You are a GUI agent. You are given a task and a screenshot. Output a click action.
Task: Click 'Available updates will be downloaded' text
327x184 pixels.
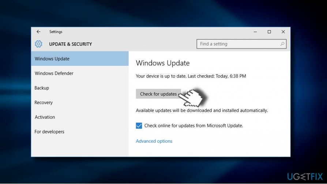coord(202,111)
